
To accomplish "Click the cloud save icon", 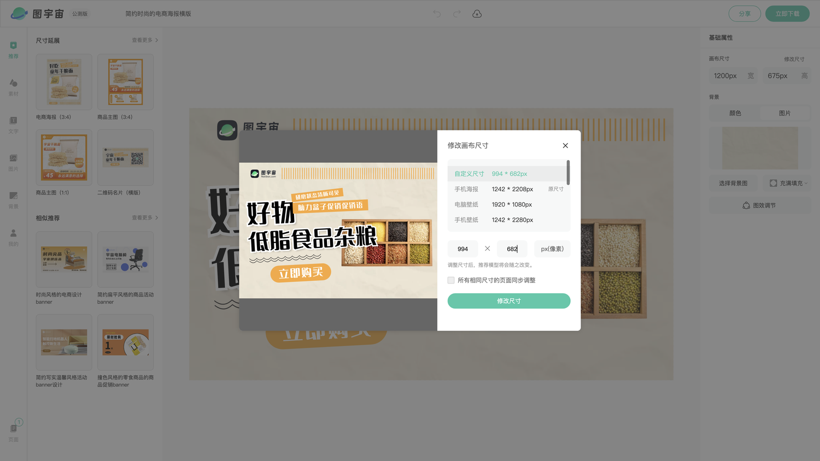I will pyautogui.click(x=477, y=14).
